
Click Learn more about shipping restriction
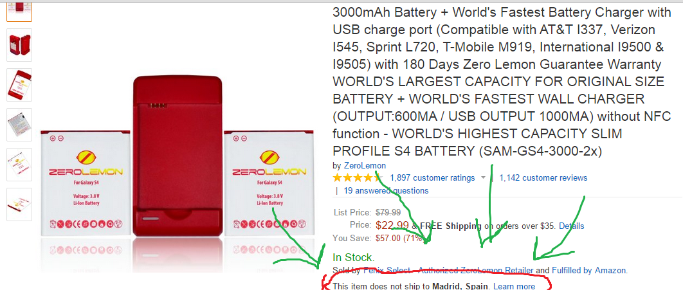(x=514, y=287)
